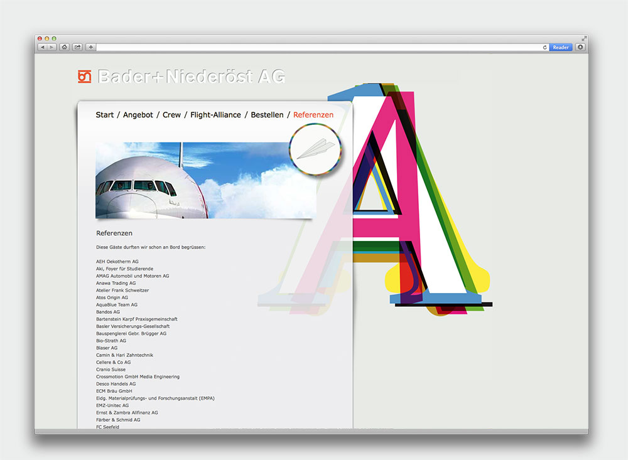This screenshot has height=460, width=628.
Task: Go back with the browser back arrow
Action: 43,47
